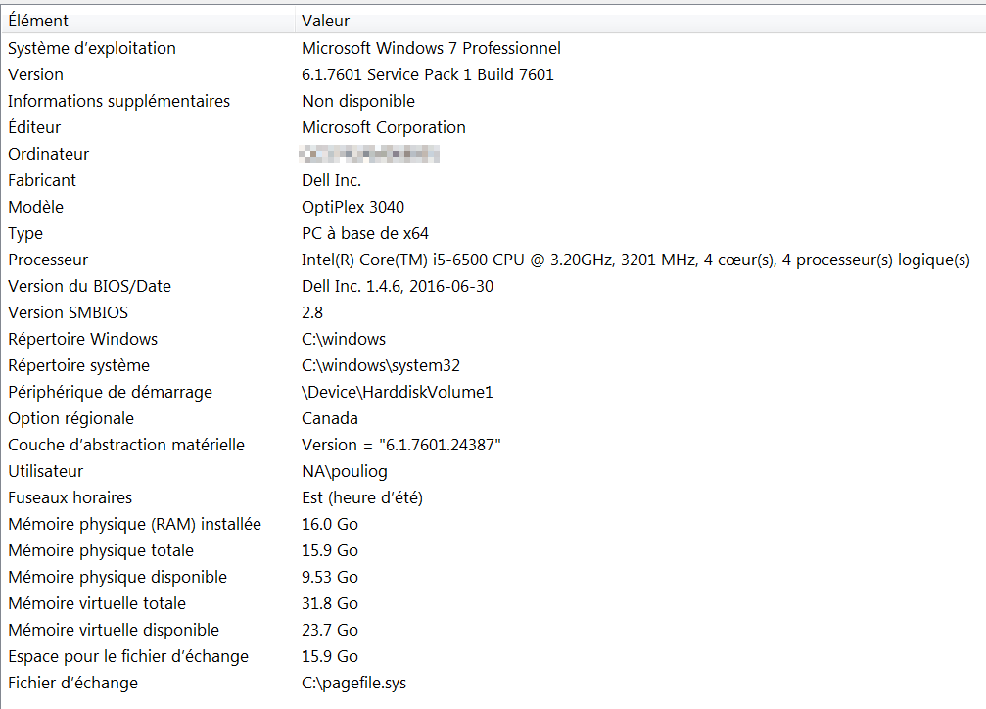Click the "OptiPlex 3040" value

point(352,207)
